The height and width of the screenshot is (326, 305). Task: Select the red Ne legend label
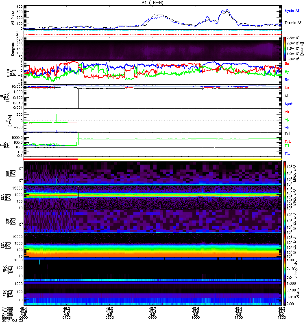tap(287, 88)
